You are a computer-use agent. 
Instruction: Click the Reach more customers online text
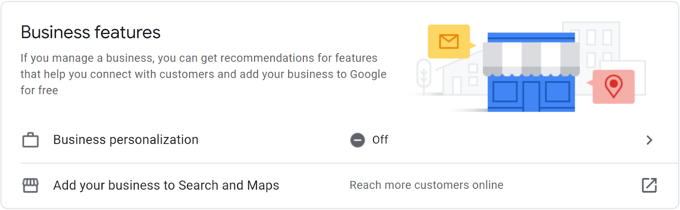click(426, 185)
